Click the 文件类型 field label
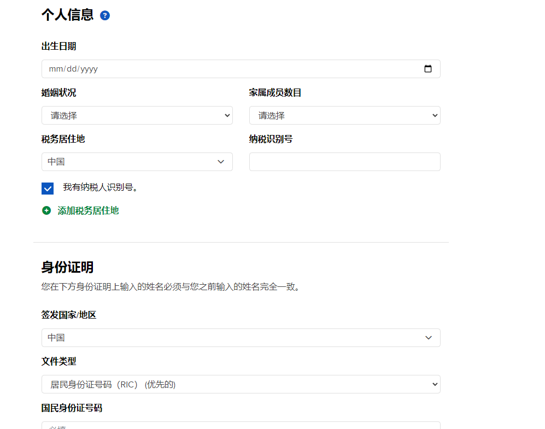 58,361
